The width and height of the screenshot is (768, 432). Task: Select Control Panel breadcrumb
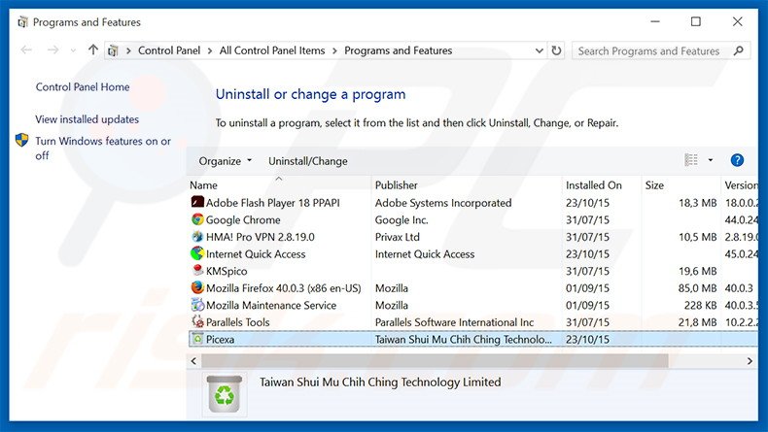pos(169,50)
